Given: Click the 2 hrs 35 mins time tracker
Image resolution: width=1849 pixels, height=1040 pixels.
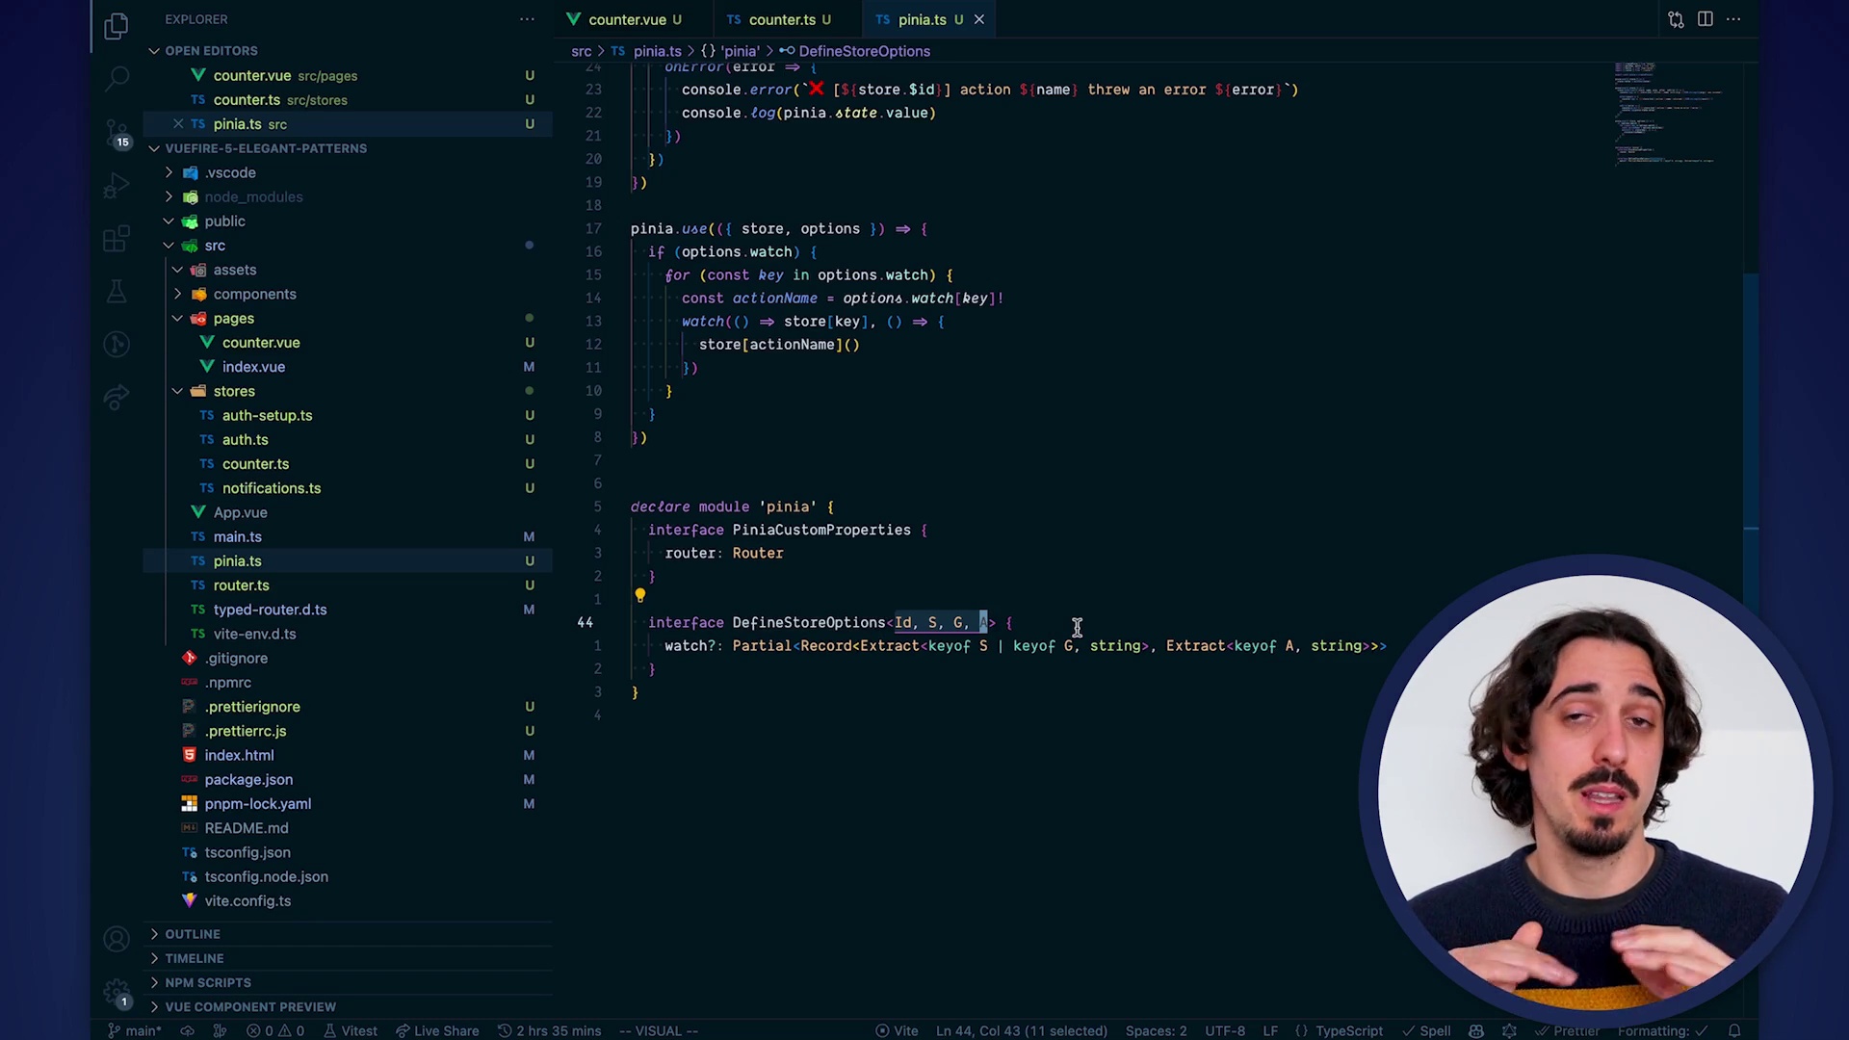Looking at the screenshot, I should click(549, 1030).
